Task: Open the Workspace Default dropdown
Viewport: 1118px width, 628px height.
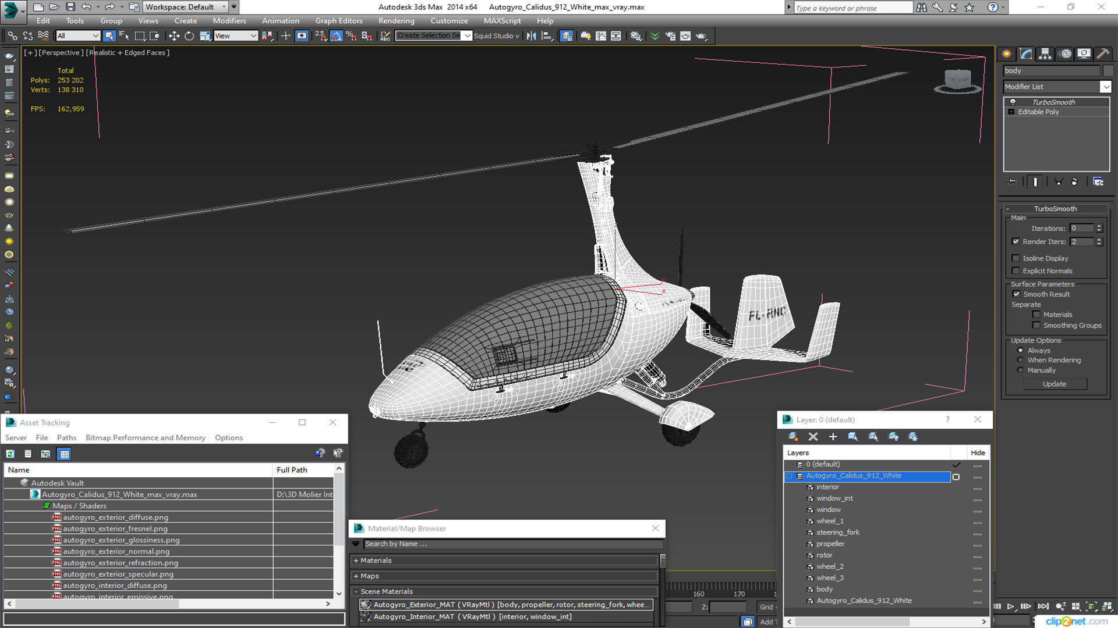Action: tap(224, 7)
